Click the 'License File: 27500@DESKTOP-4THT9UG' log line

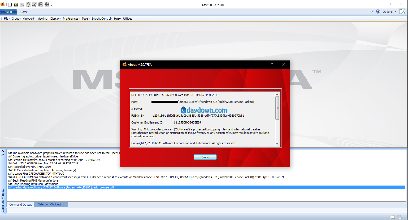(36, 174)
